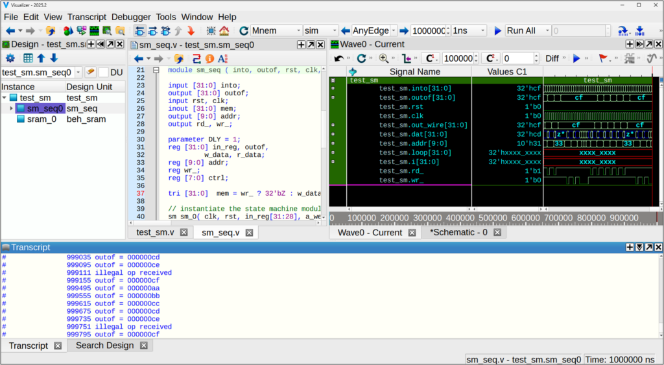The width and height of the screenshot is (664, 365).
Task: Click the C2 cursor button
Action: [x=490, y=58]
